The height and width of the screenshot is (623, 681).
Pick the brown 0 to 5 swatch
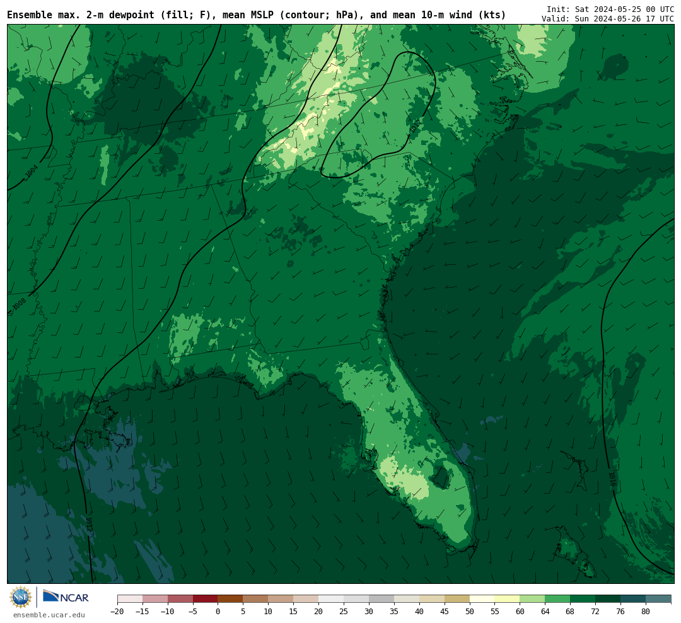click(231, 599)
